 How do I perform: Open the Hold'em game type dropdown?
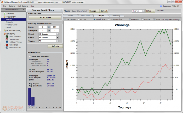144,11
